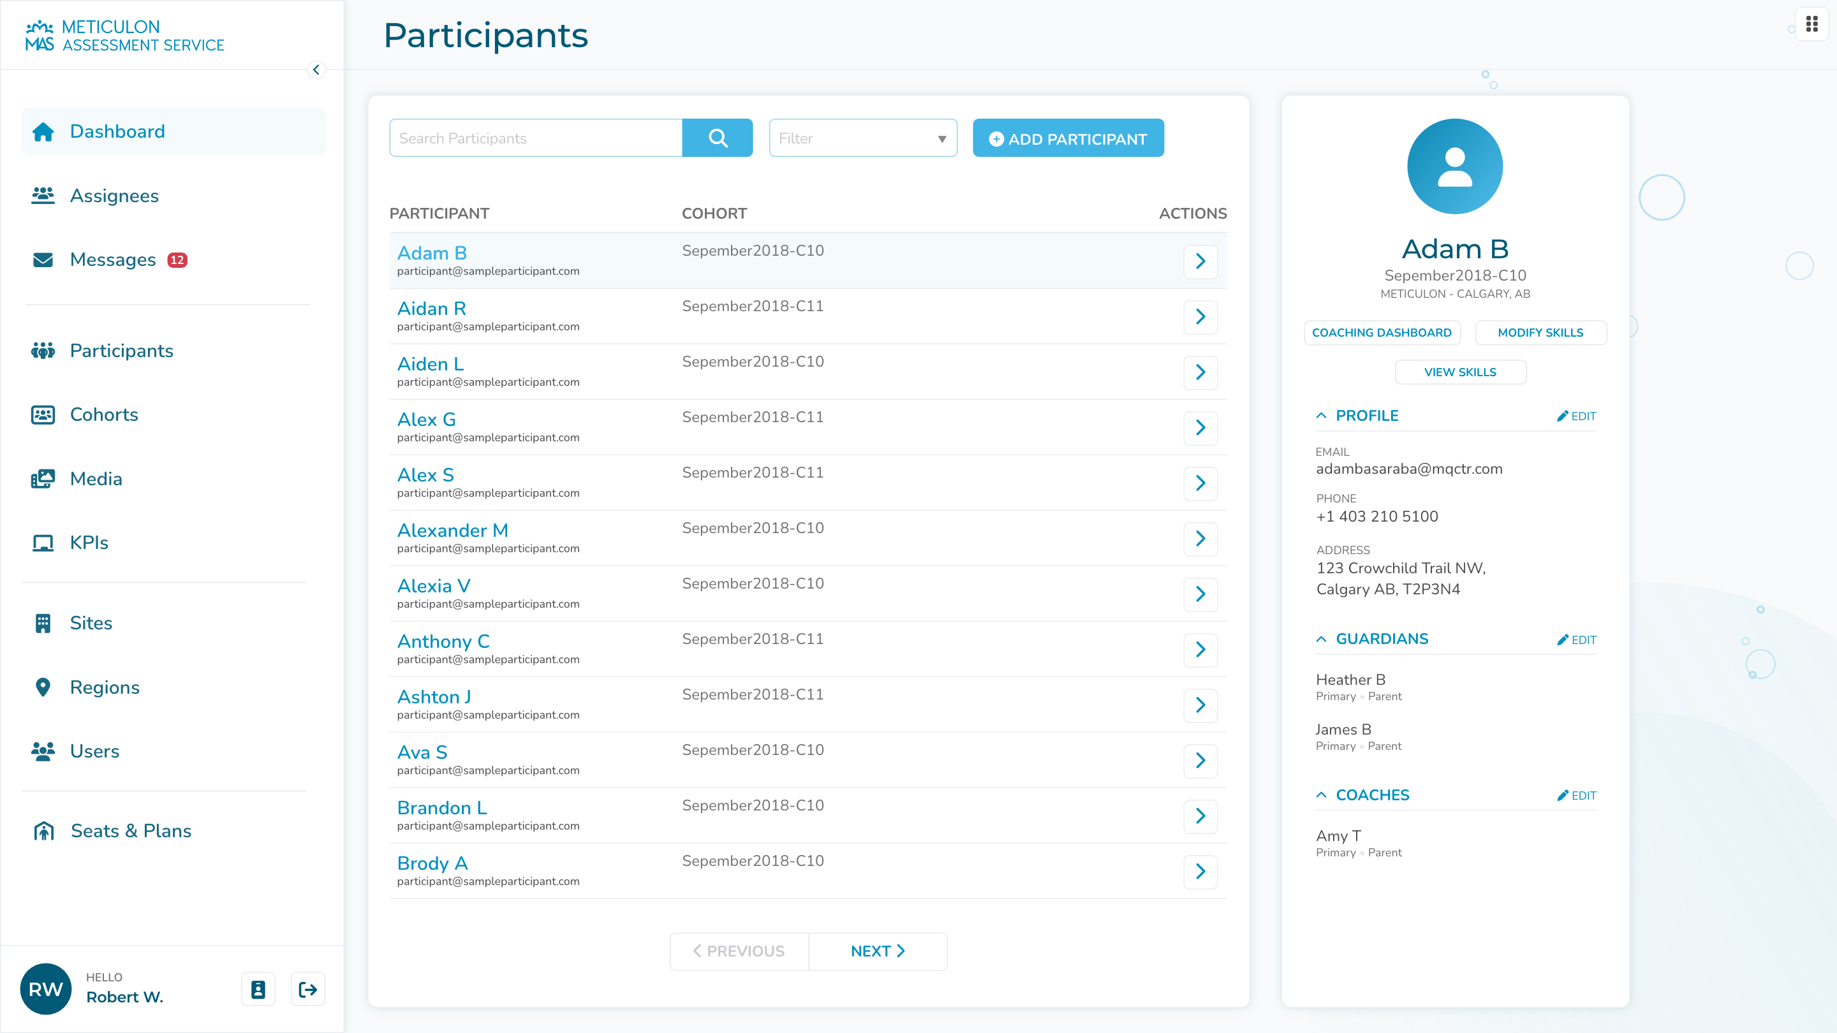The width and height of the screenshot is (1837, 1033).
Task: Click the Meticulon Assessment Service logo
Action: click(x=125, y=36)
